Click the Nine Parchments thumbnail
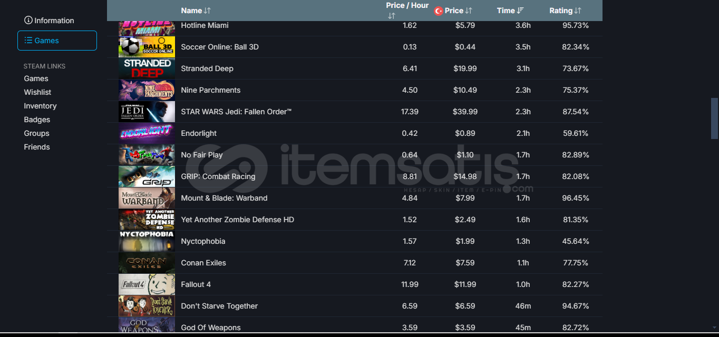719x337 pixels. click(x=147, y=90)
